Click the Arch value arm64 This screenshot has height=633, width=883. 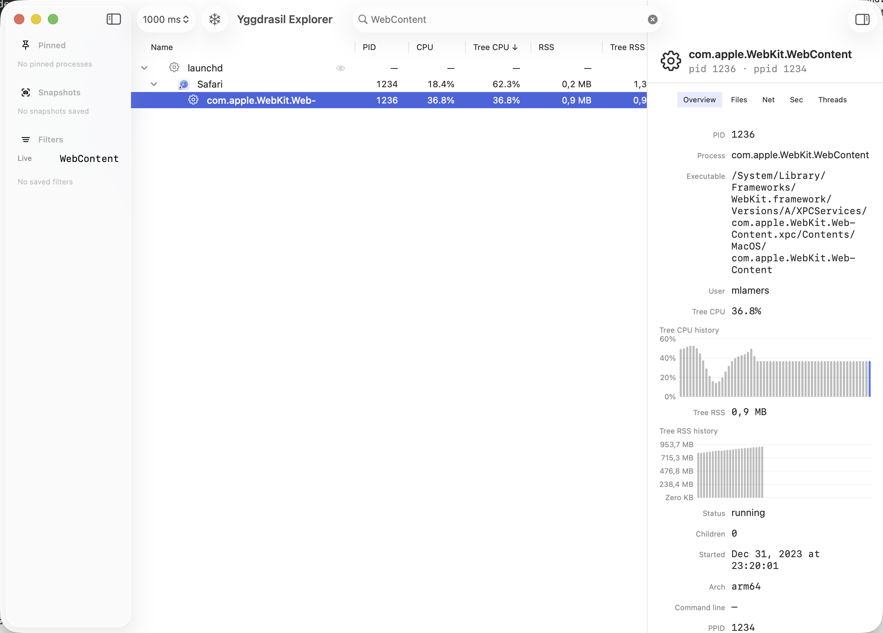[x=745, y=586]
